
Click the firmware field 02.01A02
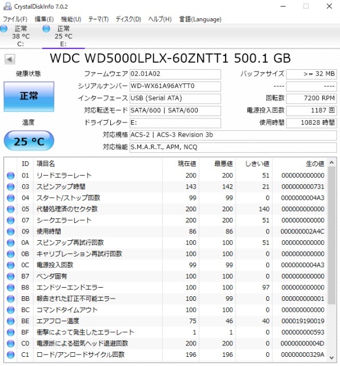[x=175, y=74]
